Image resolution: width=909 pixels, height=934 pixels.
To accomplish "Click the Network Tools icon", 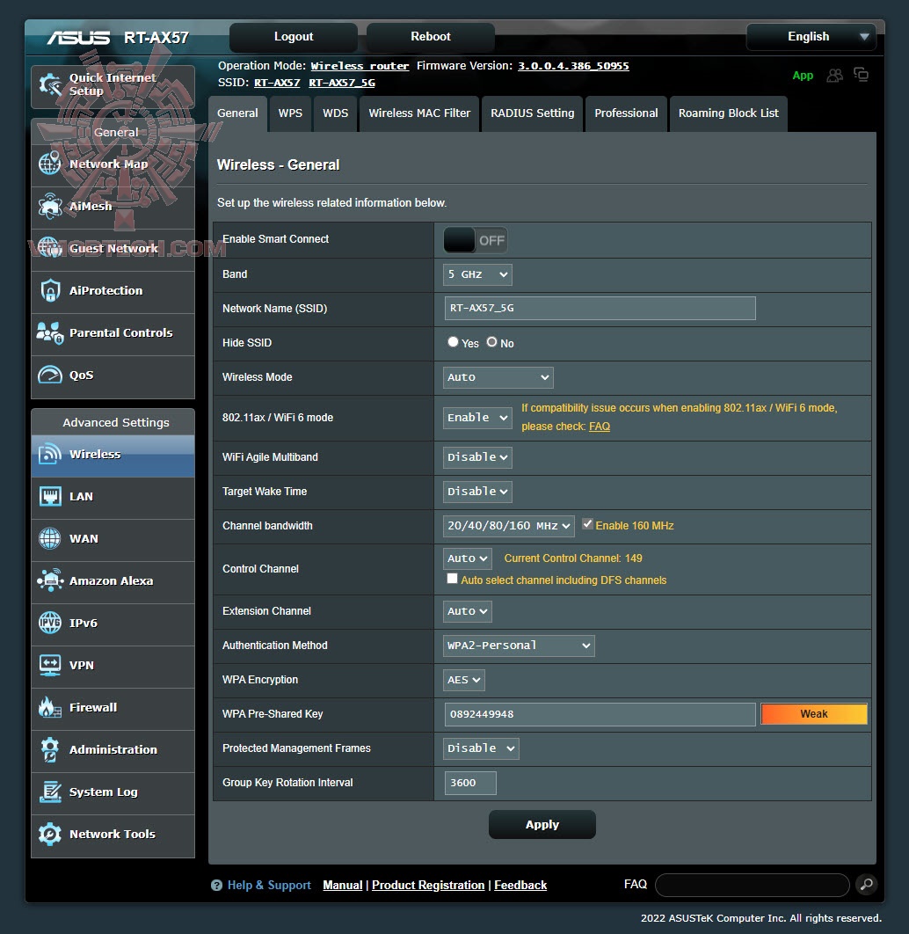I will tap(50, 834).
